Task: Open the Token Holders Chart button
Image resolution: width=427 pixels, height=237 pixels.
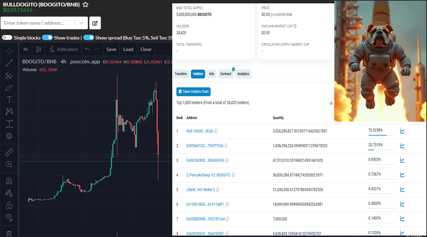Action: [194, 91]
